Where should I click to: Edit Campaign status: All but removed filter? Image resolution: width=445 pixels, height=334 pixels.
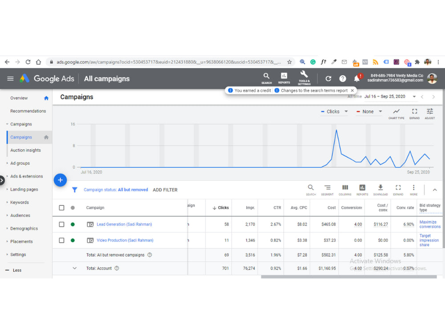[x=116, y=190]
